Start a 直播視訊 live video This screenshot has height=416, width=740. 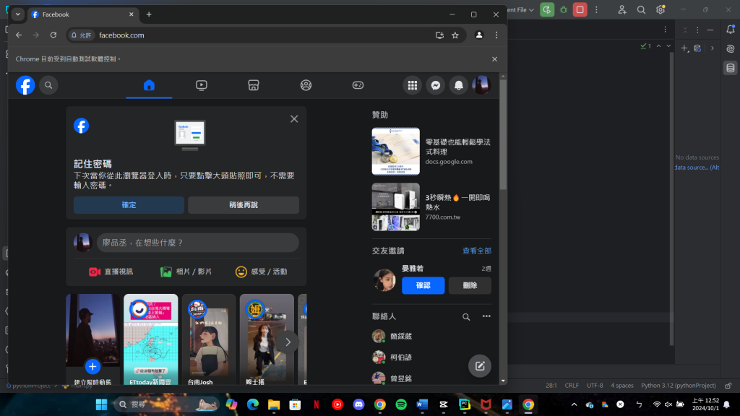click(111, 272)
